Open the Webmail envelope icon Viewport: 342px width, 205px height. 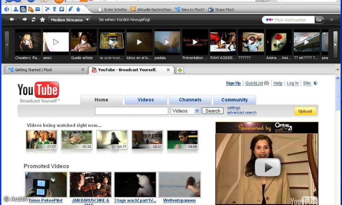38,9
